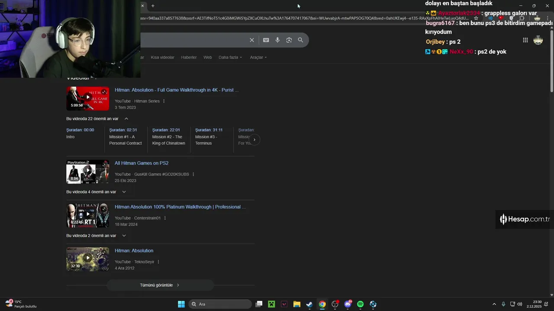This screenshot has height=311, width=554.
Task: Play the 8:04 PlayStation 2 Hitman thumbnail
Action: [88, 171]
